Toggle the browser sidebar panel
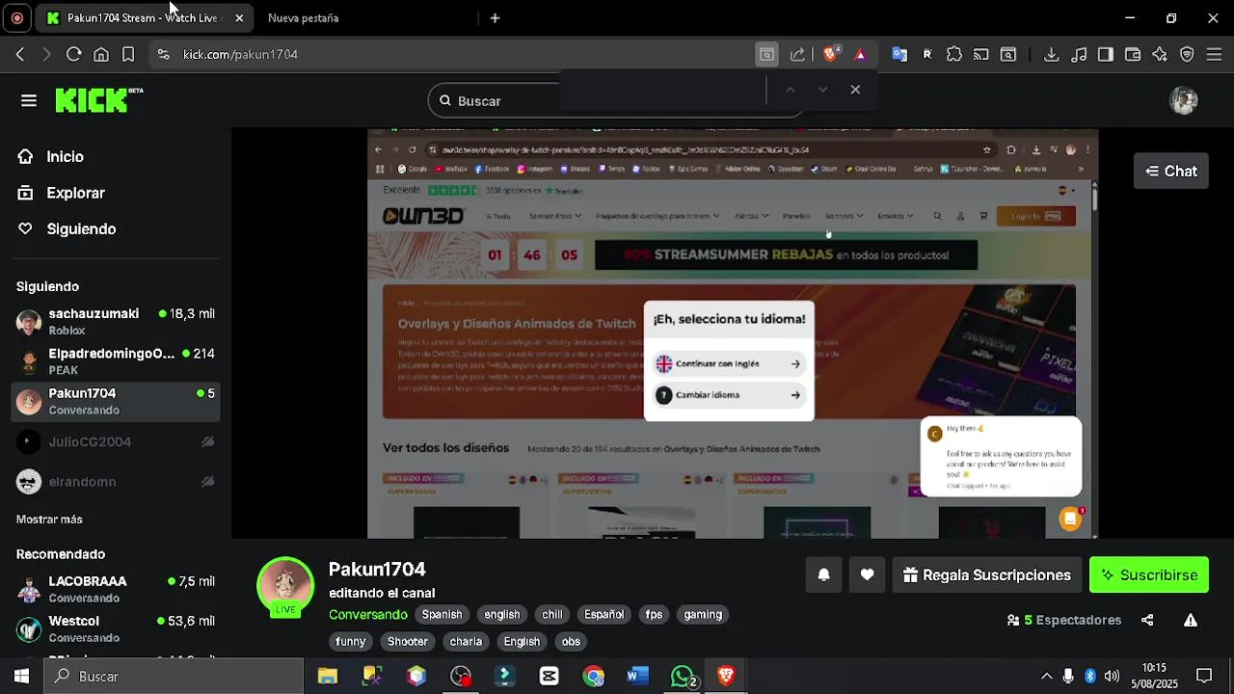 (x=1106, y=55)
